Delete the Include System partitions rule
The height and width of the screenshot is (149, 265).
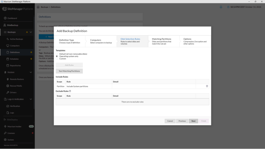(x=207, y=86)
